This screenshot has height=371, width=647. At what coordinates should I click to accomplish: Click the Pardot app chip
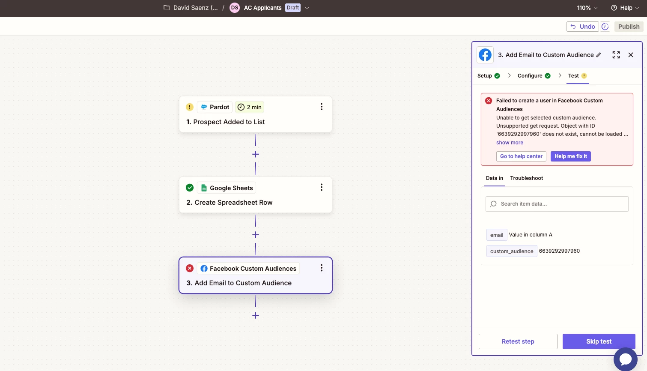point(215,107)
